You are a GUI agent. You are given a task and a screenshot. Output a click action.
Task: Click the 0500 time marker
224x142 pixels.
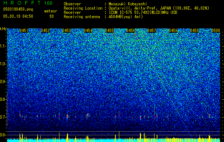(216, 31)
